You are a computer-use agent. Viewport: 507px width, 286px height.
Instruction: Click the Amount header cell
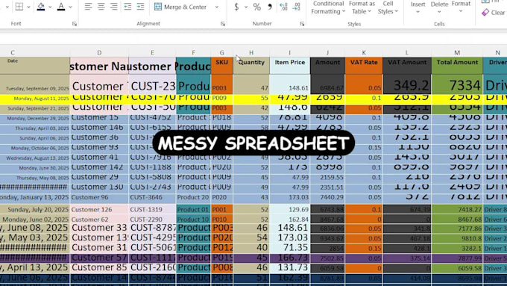pyautogui.click(x=327, y=66)
